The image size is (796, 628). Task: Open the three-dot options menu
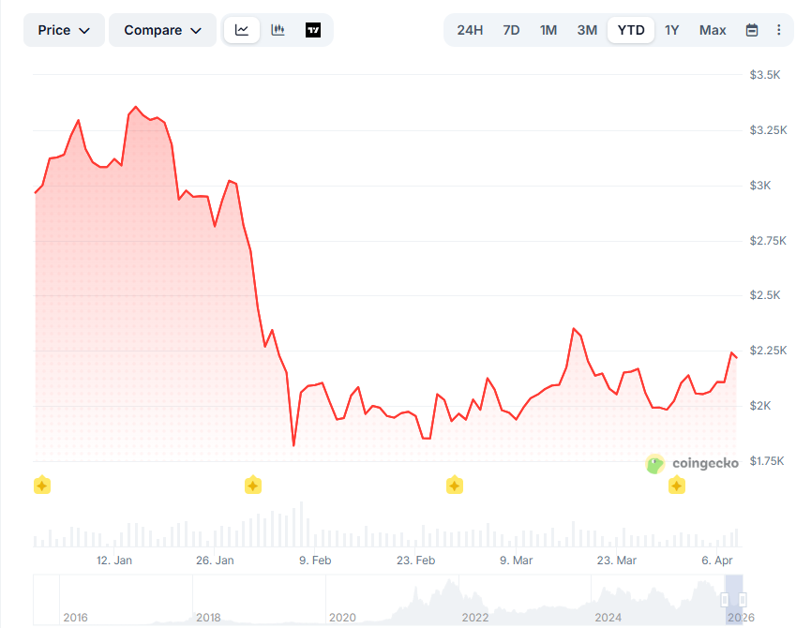[779, 29]
